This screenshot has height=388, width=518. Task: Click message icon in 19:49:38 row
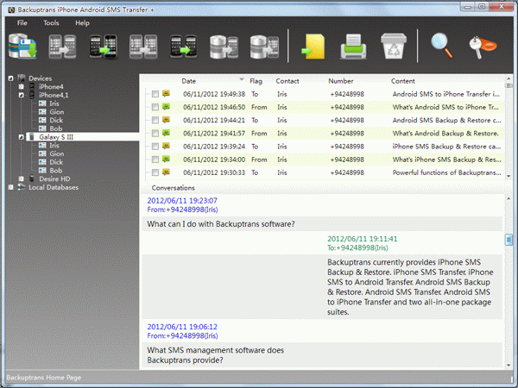(166, 94)
